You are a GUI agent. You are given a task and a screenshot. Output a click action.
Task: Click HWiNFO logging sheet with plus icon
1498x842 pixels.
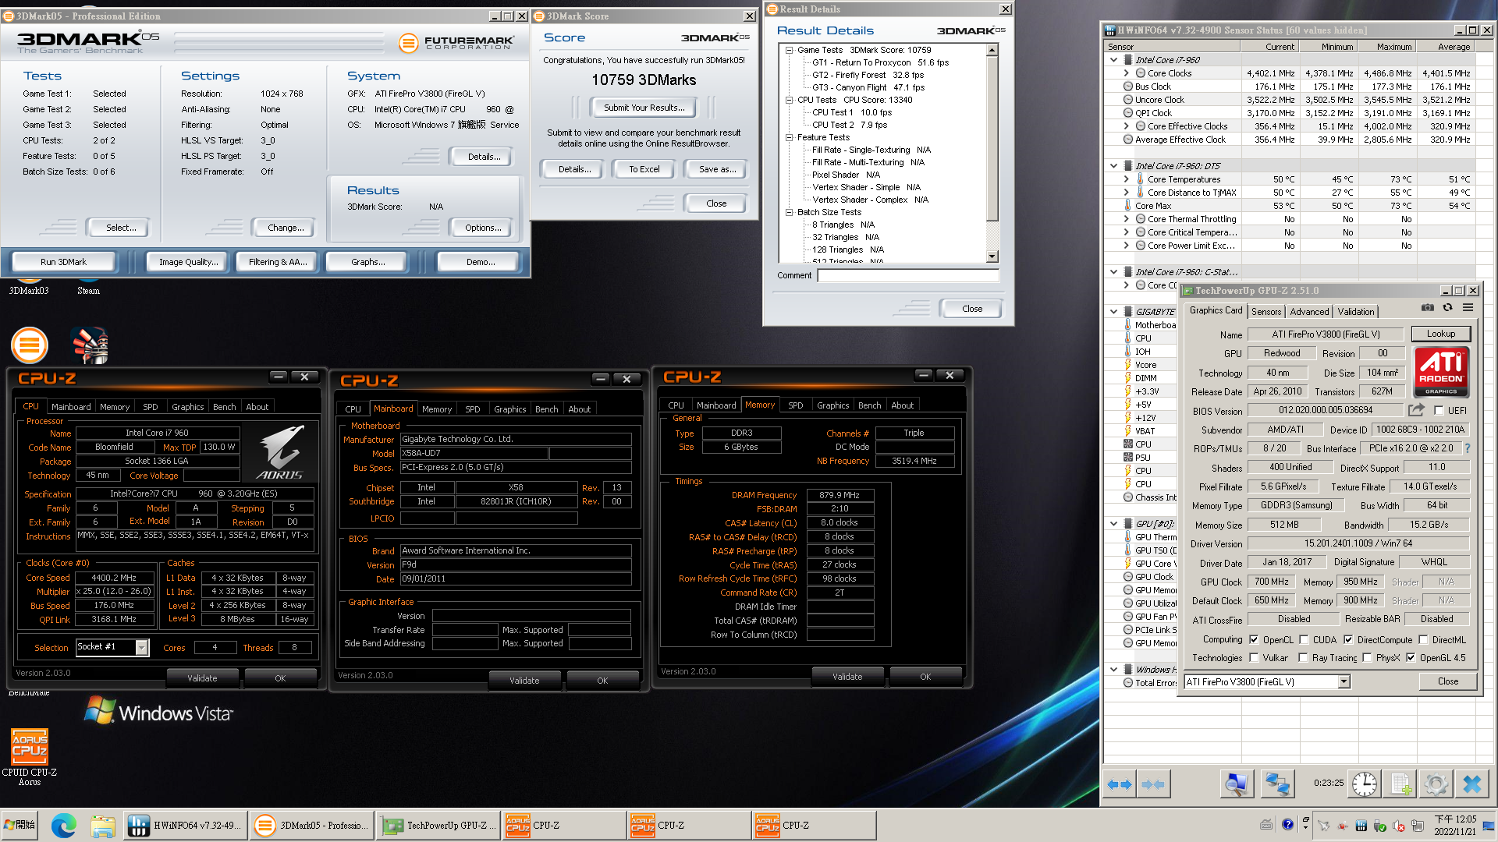[1400, 784]
